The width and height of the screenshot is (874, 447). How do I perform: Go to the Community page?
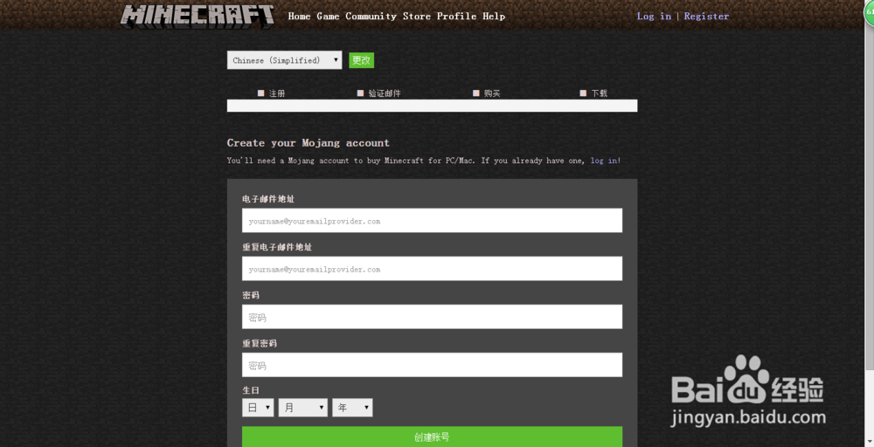pyautogui.click(x=371, y=16)
